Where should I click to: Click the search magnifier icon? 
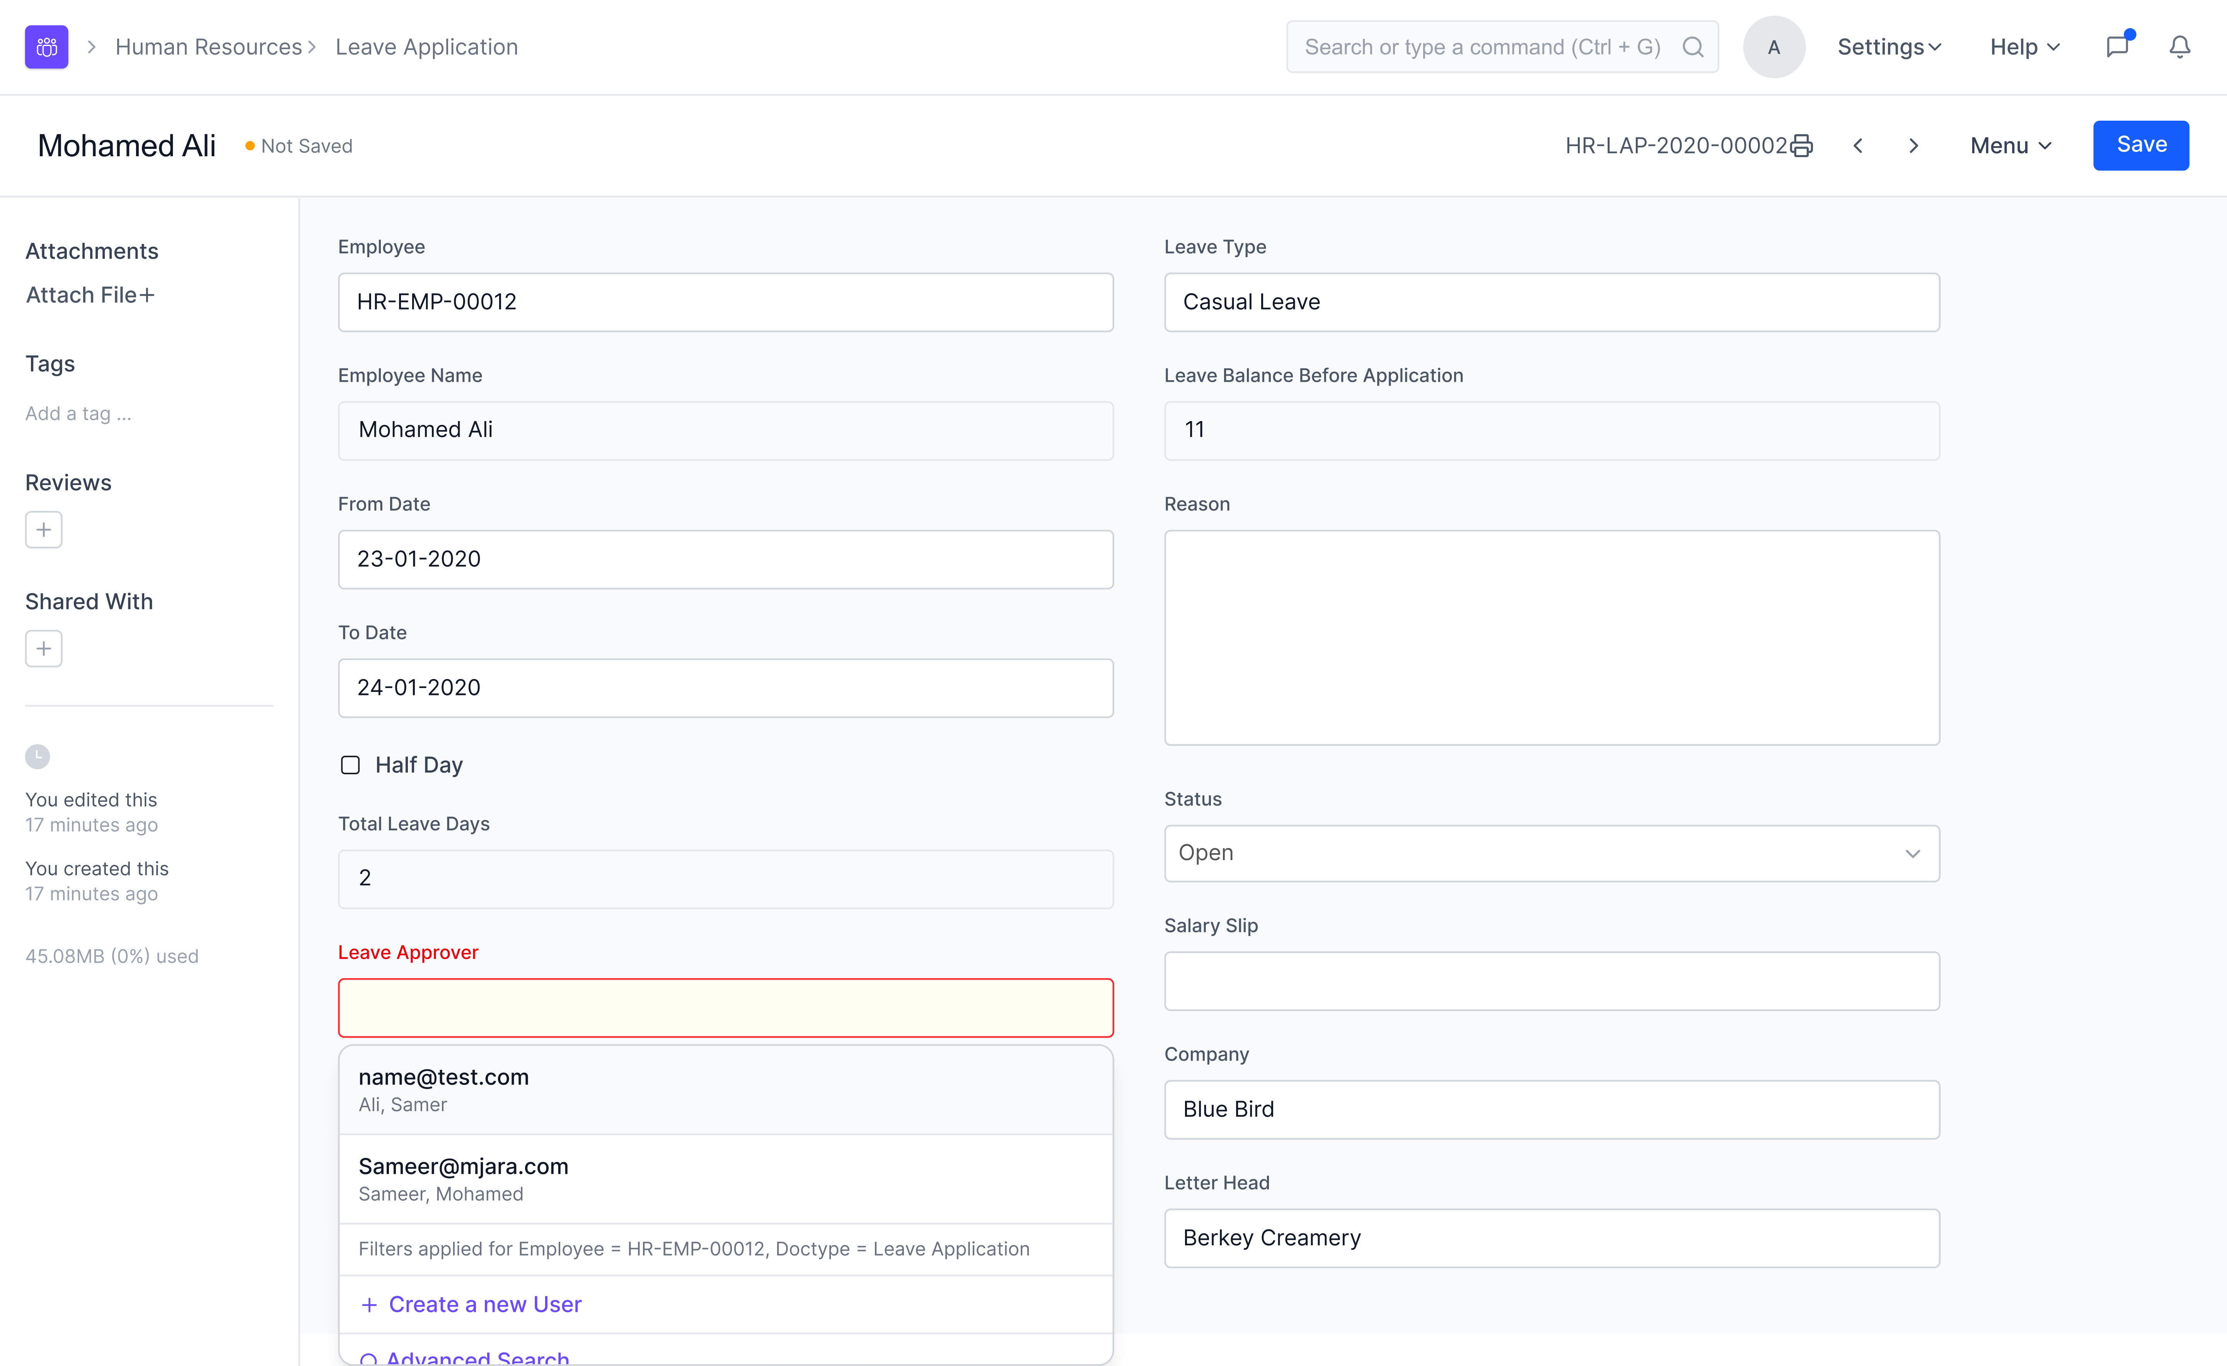click(x=1693, y=47)
